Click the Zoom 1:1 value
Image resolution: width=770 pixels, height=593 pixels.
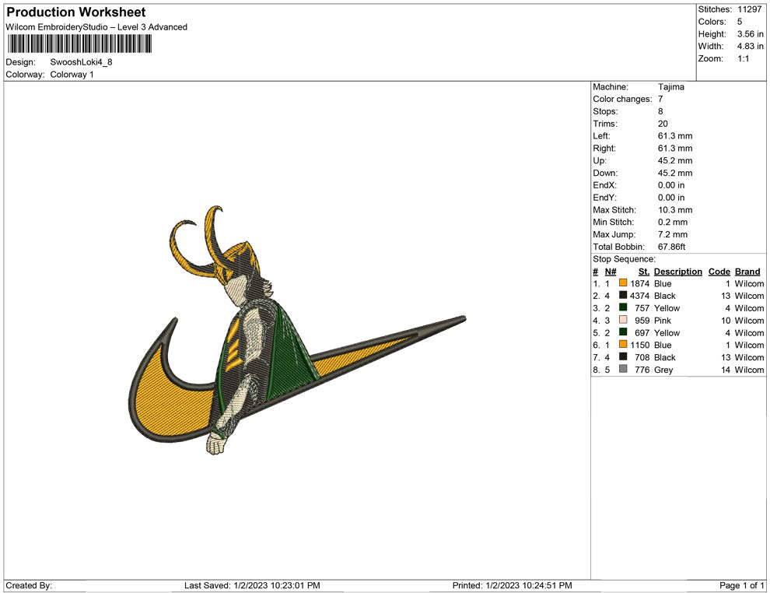[x=744, y=59]
